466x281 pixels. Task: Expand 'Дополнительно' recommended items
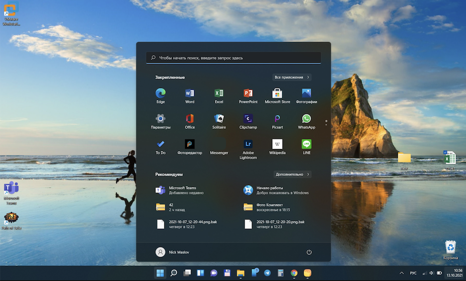[x=293, y=174]
